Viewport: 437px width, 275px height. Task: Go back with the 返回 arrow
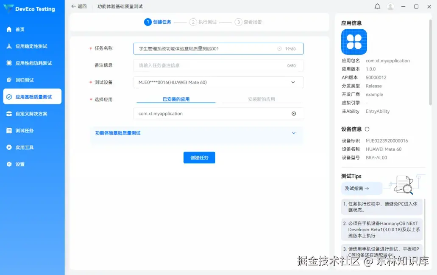point(79,6)
